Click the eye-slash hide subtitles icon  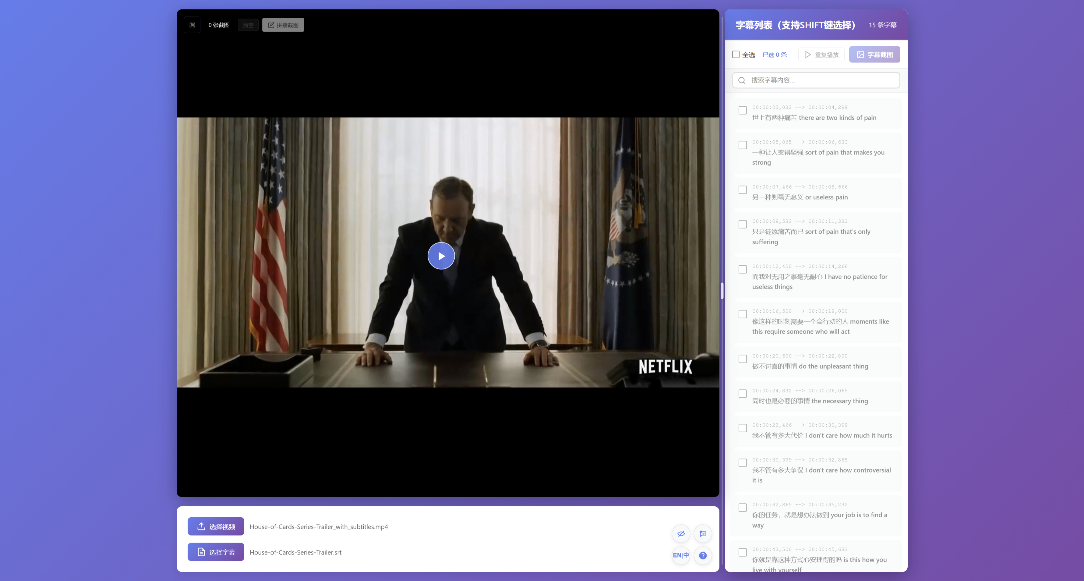point(681,533)
